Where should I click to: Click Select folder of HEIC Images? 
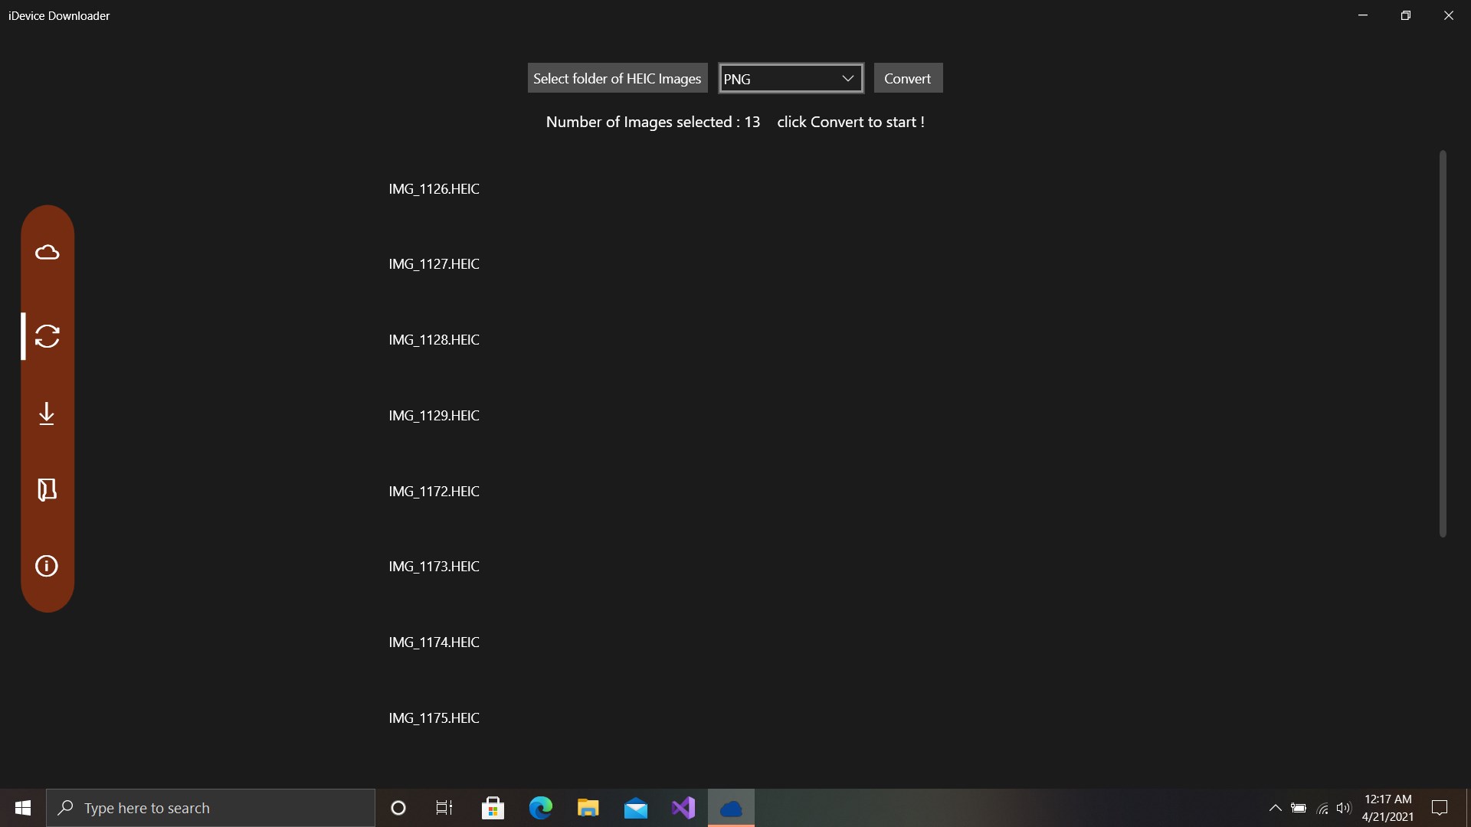point(617,78)
